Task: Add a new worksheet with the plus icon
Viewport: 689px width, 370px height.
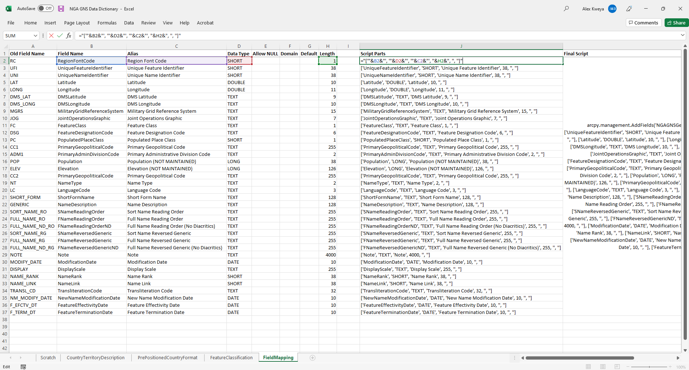Action: tap(313, 358)
